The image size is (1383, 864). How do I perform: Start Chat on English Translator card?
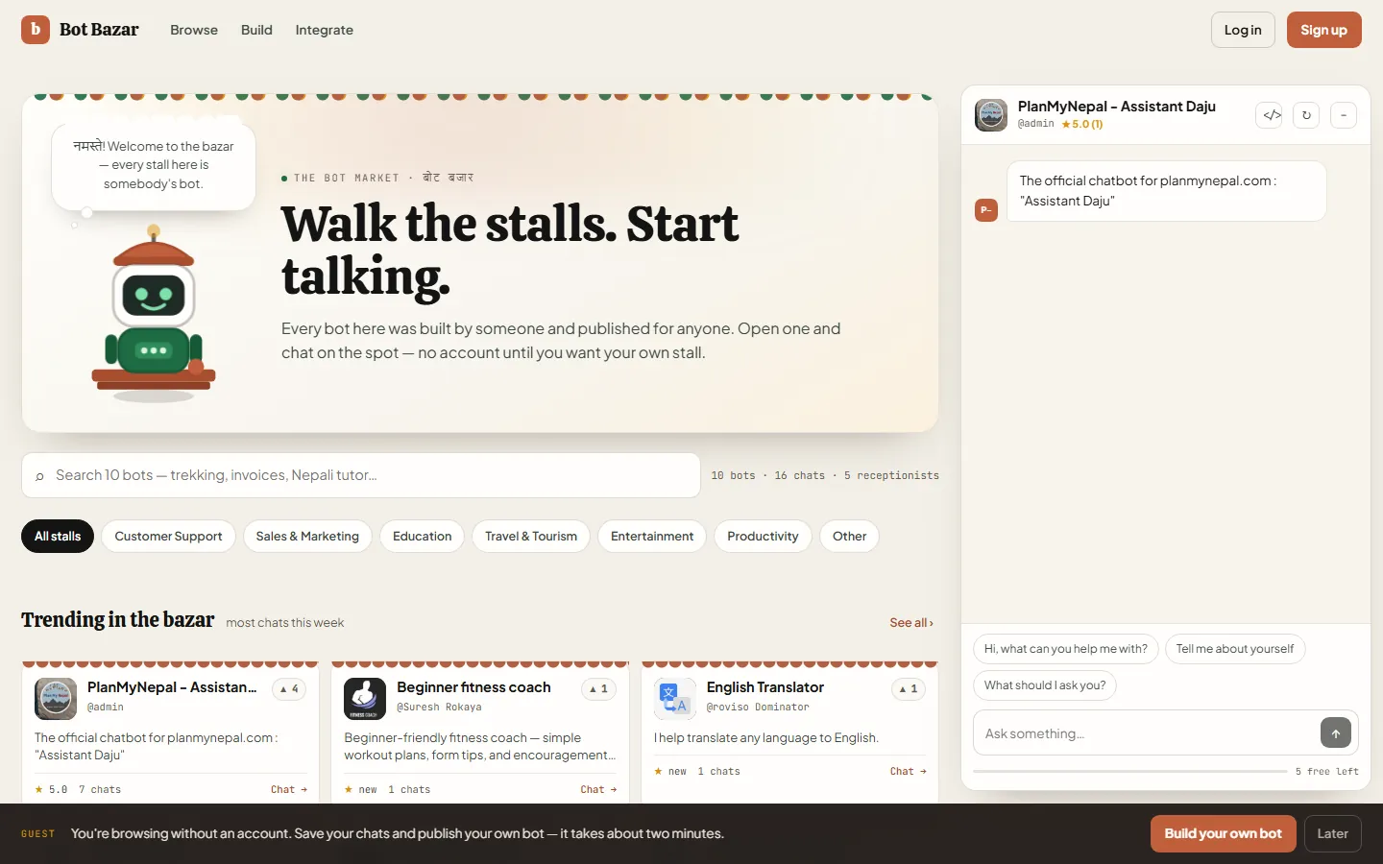point(909,771)
